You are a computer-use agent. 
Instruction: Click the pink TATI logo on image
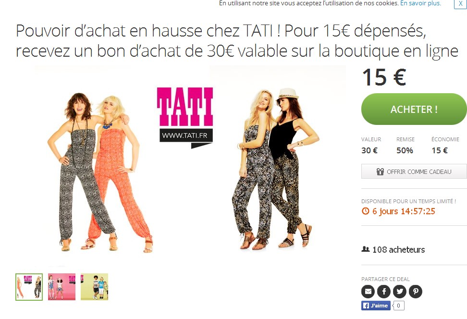click(185, 107)
